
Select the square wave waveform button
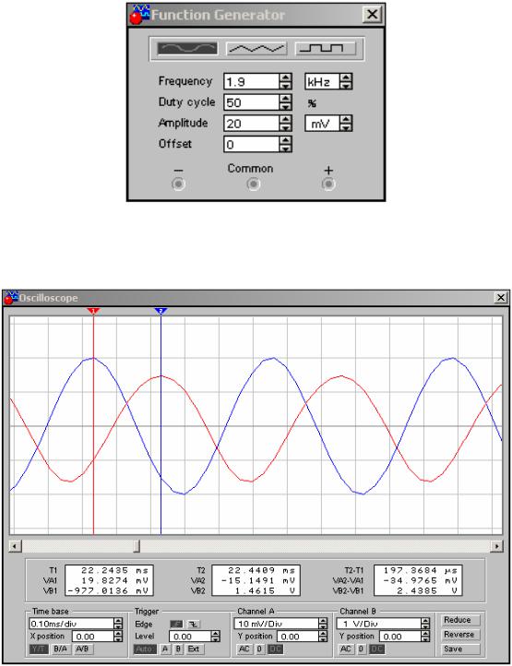pos(326,48)
